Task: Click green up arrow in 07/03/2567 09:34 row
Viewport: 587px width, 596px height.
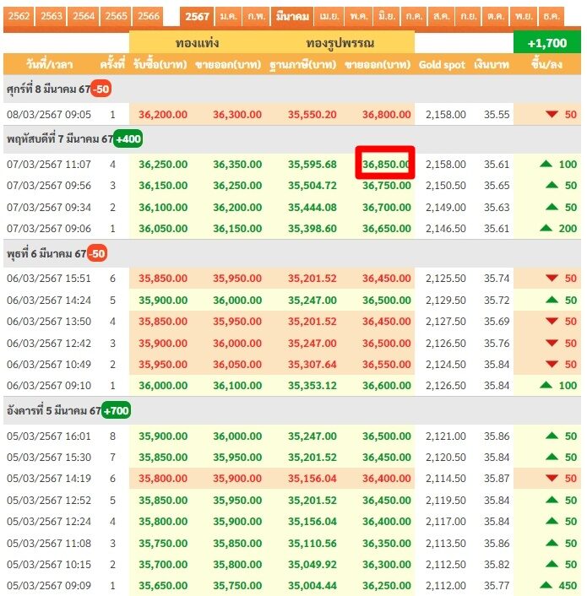Action: coord(552,207)
